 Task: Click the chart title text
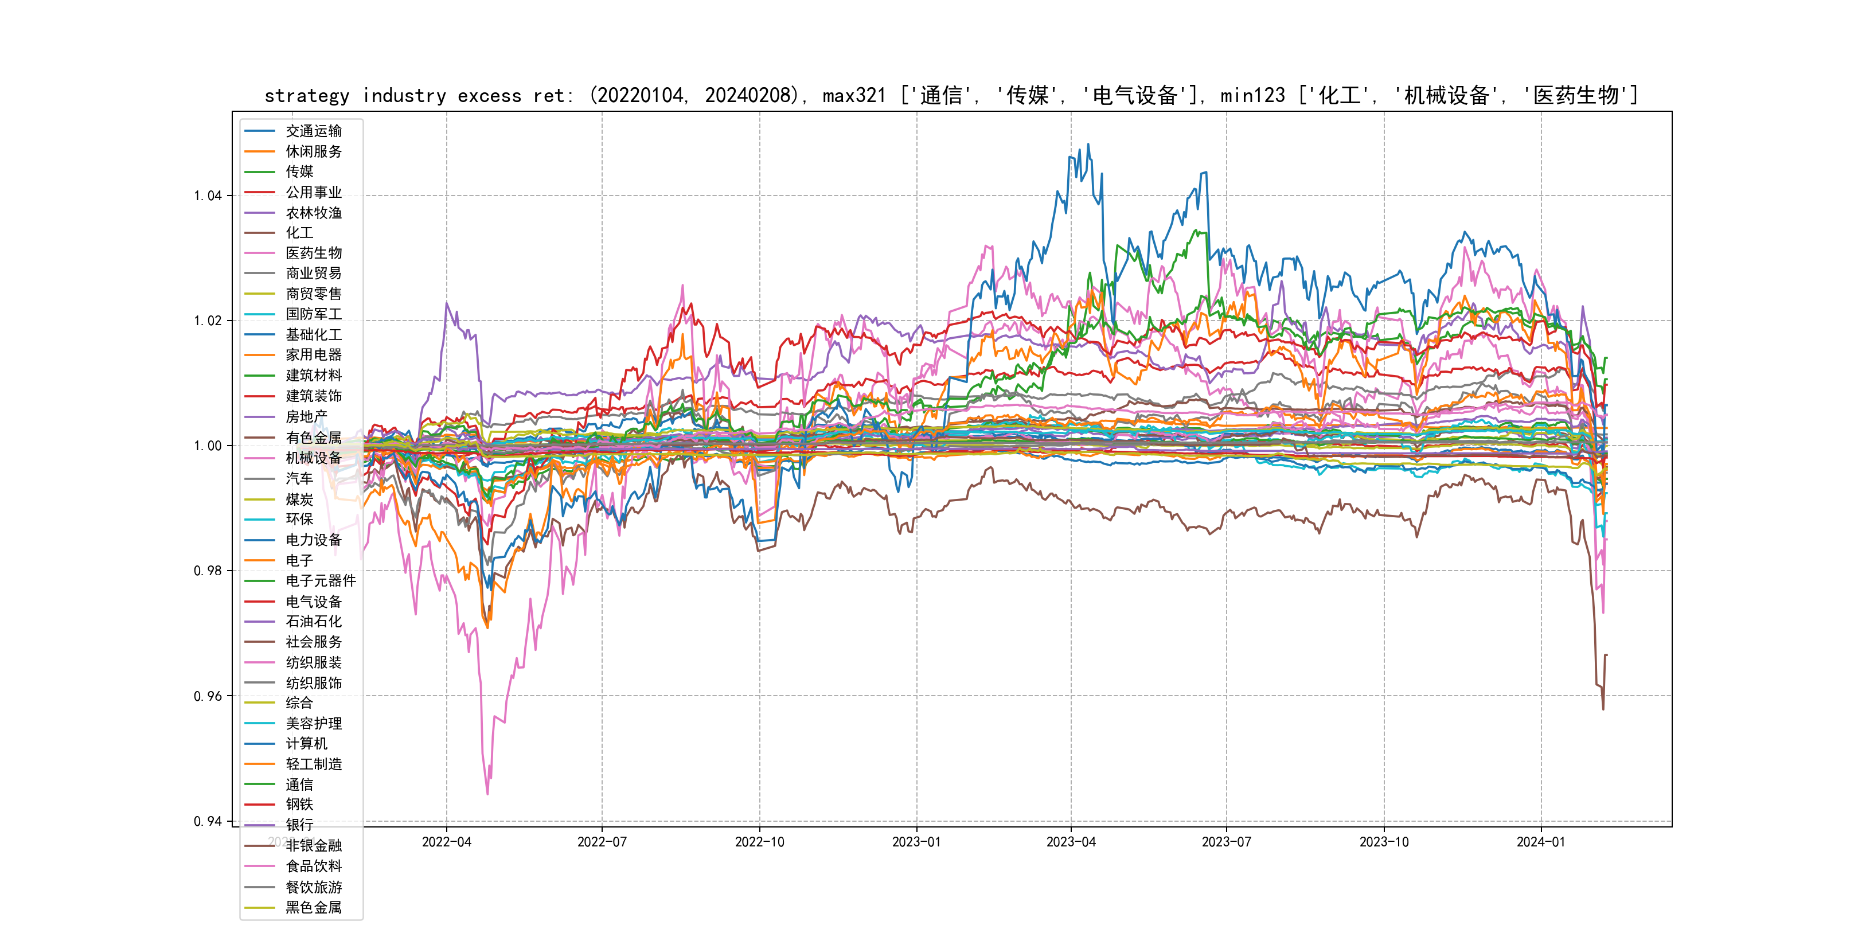pos(951,95)
